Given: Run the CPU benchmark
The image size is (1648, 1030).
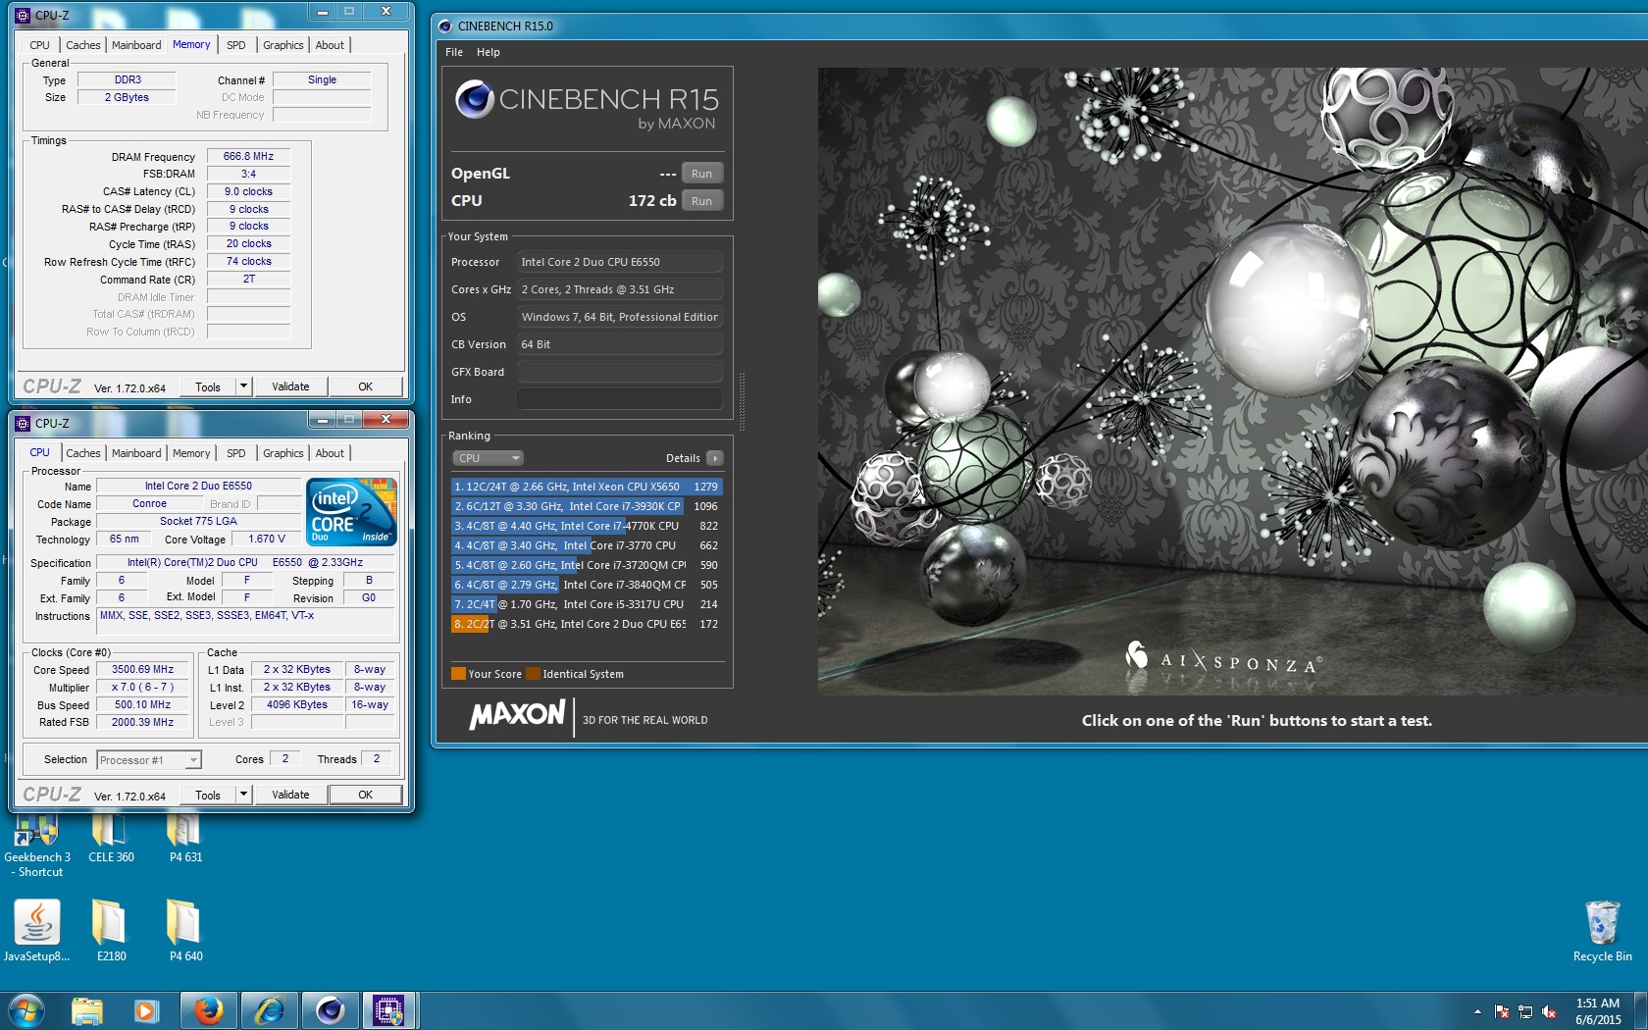Looking at the screenshot, I should [x=701, y=201].
